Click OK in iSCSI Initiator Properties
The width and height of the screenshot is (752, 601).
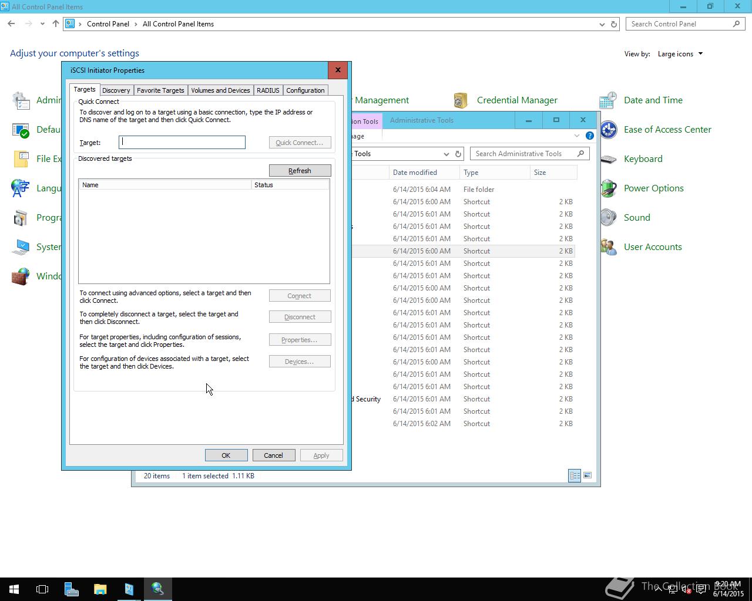point(226,455)
